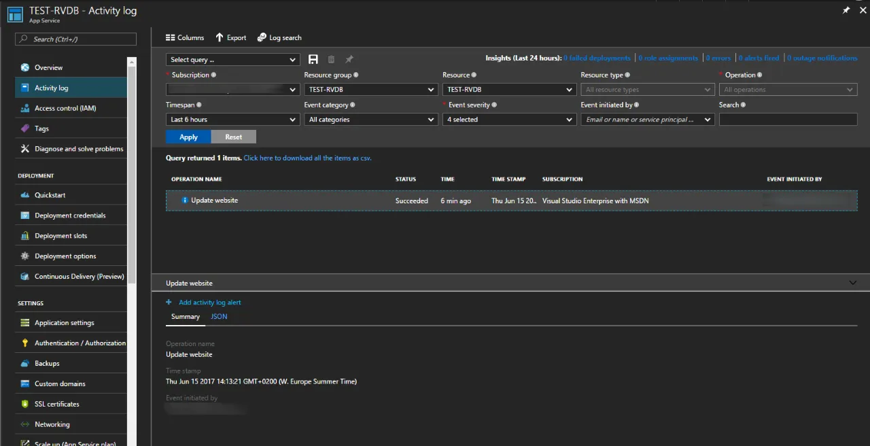The width and height of the screenshot is (870, 446).
Task: Select the Summary tab
Action: coord(185,317)
